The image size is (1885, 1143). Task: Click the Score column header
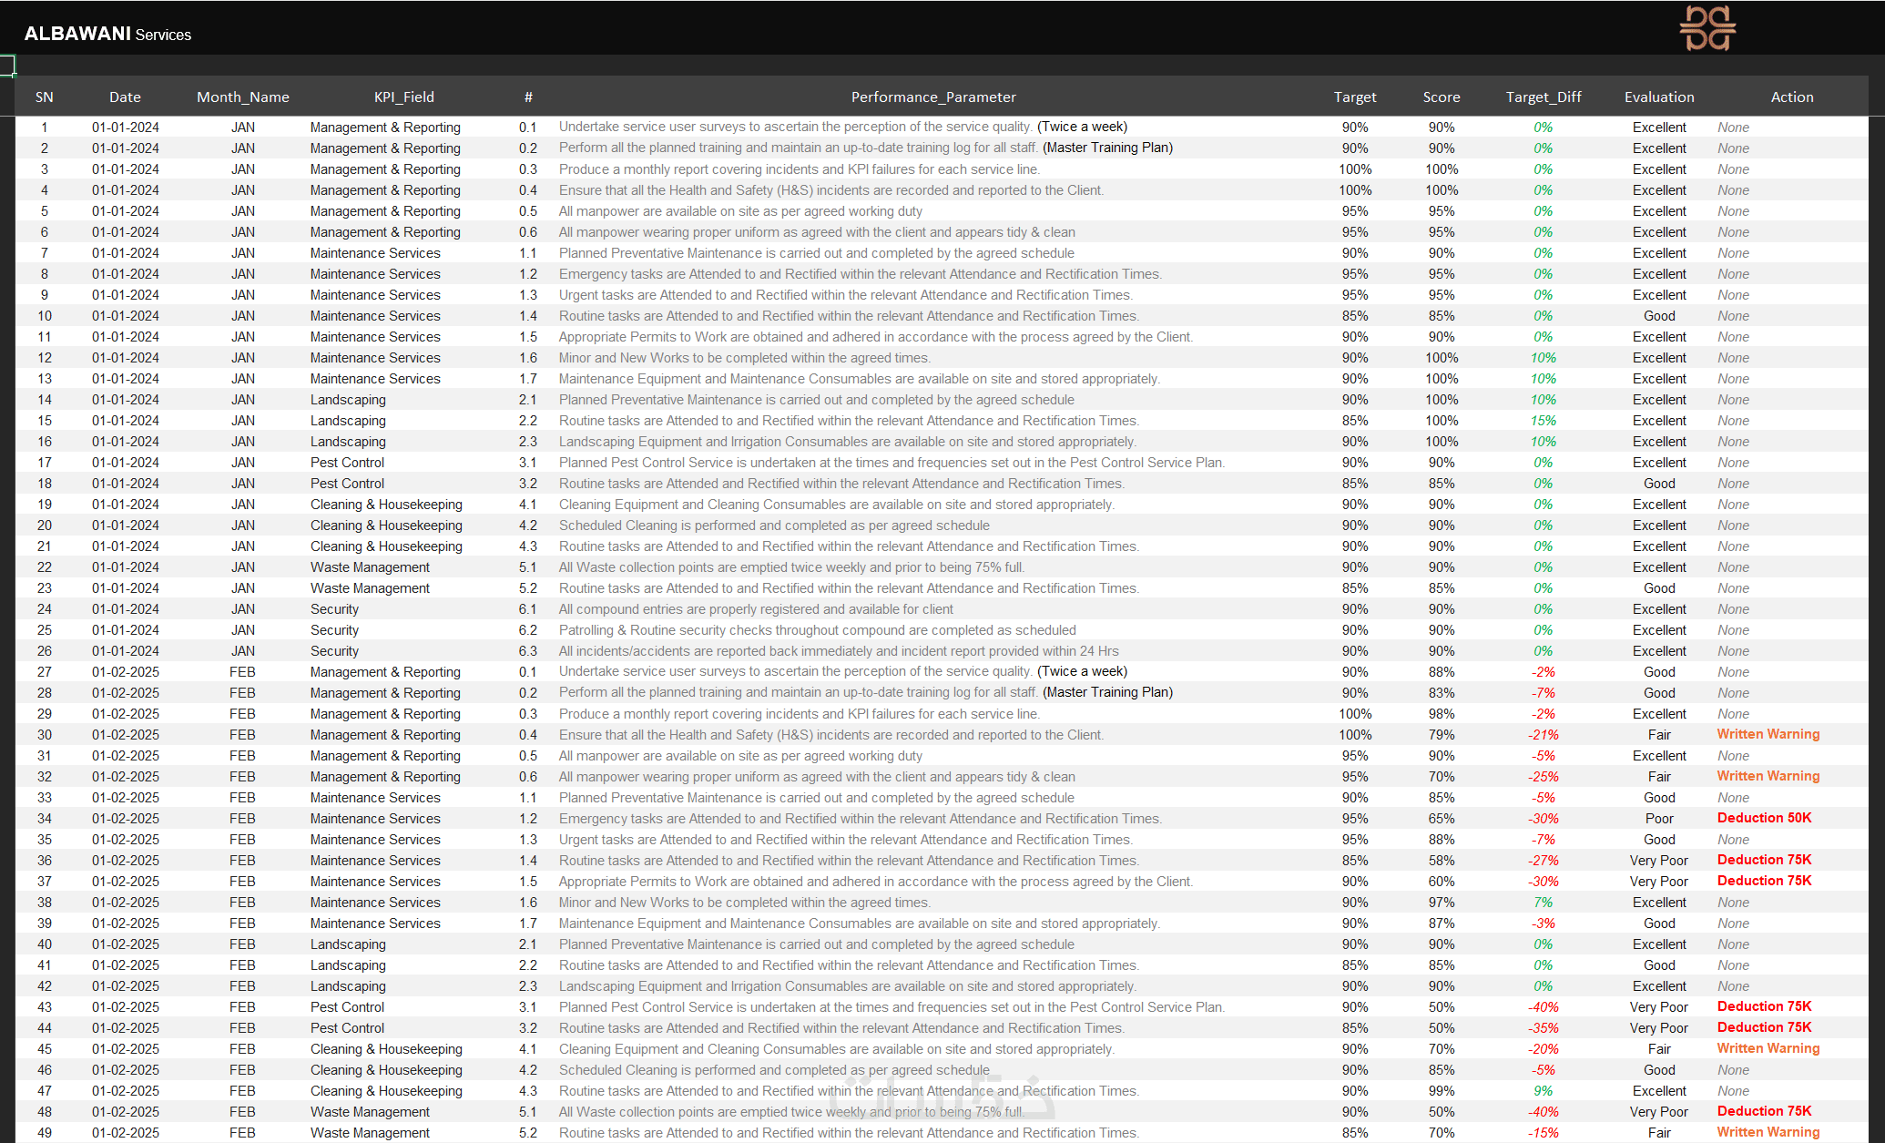[1441, 97]
